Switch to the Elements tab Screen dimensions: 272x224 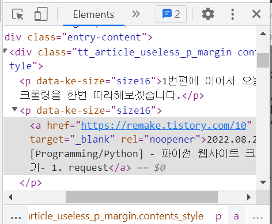pyautogui.click(x=93, y=14)
